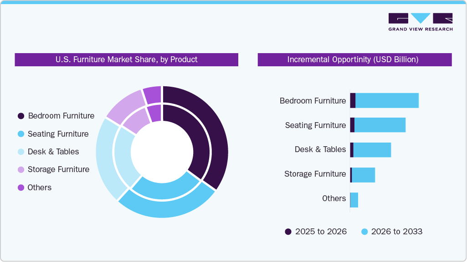The height and width of the screenshot is (262, 467).
Task: Toggle the Bedroom Furniture legend entry
Action: pos(56,116)
